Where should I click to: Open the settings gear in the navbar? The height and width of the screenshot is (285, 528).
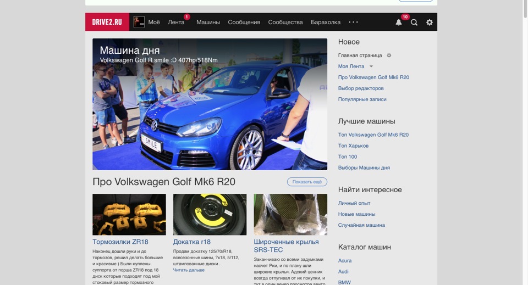tap(430, 22)
